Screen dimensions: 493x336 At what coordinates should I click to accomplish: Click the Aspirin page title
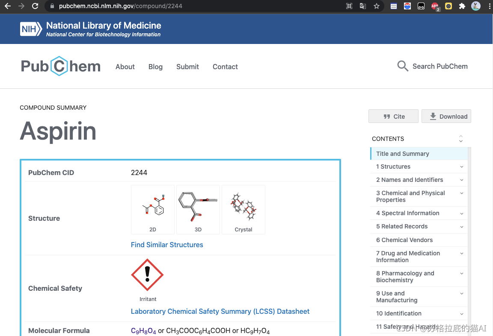coord(58,131)
